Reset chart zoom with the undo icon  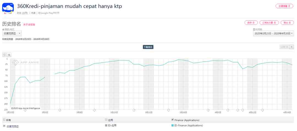point(4,55)
